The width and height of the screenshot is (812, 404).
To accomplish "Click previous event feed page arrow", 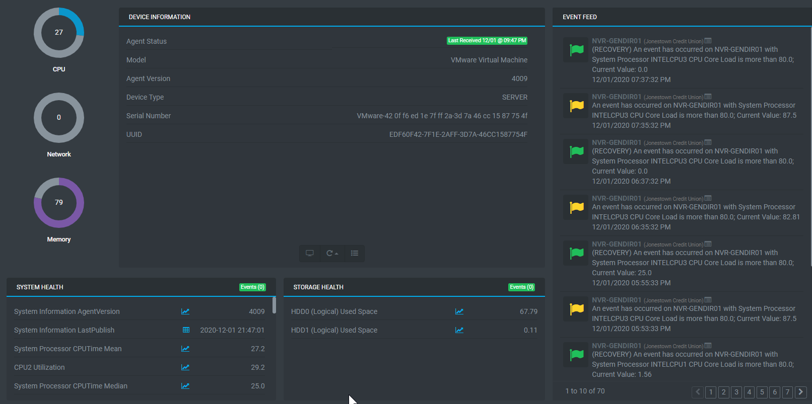I will point(698,392).
